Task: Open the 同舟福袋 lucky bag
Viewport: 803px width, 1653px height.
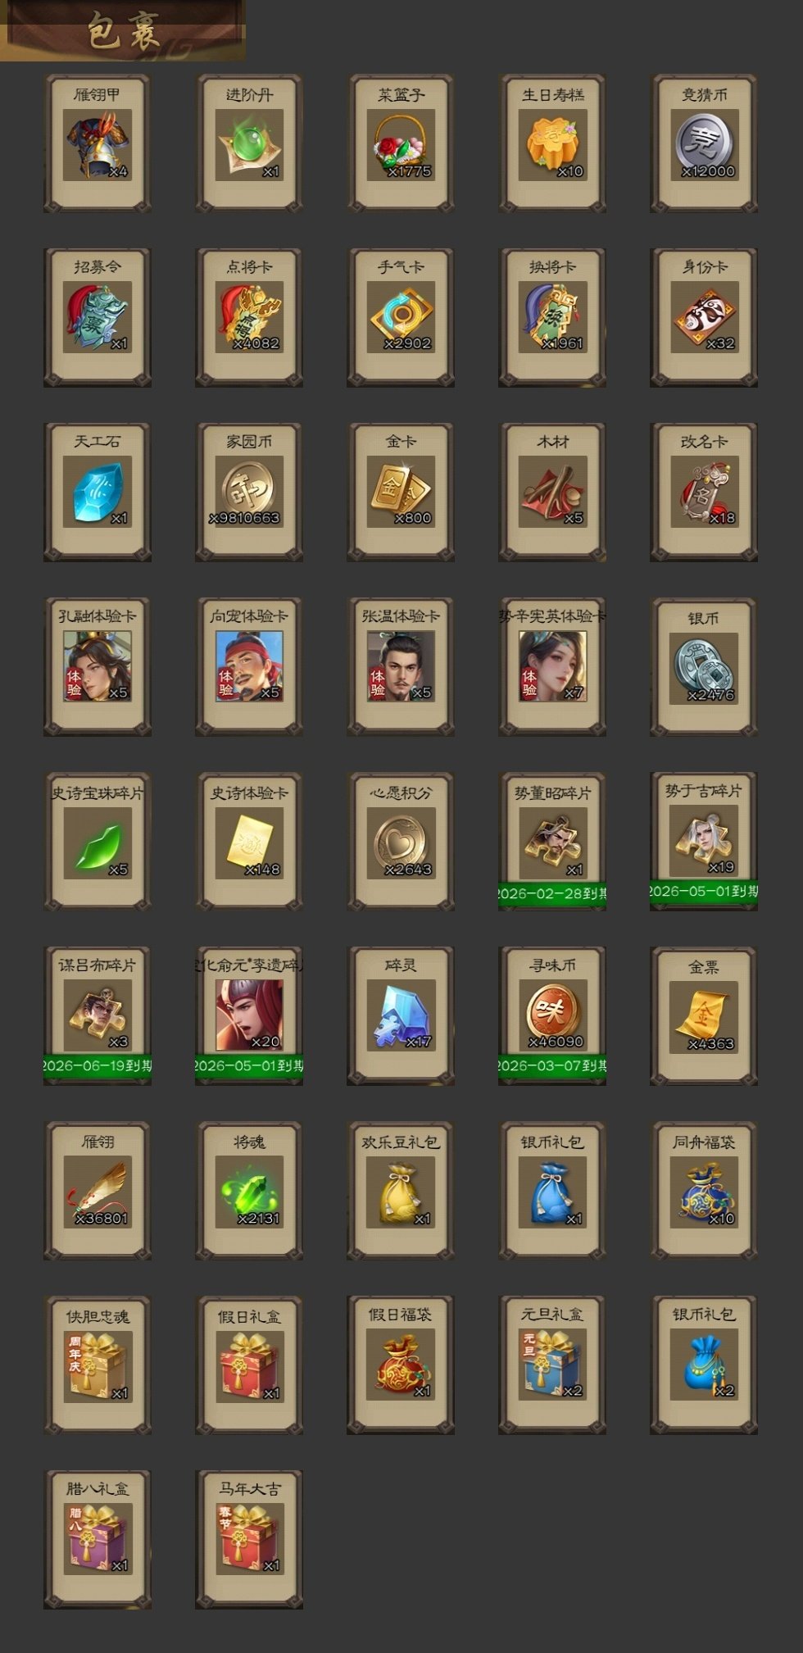Action: click(704, 1190)
